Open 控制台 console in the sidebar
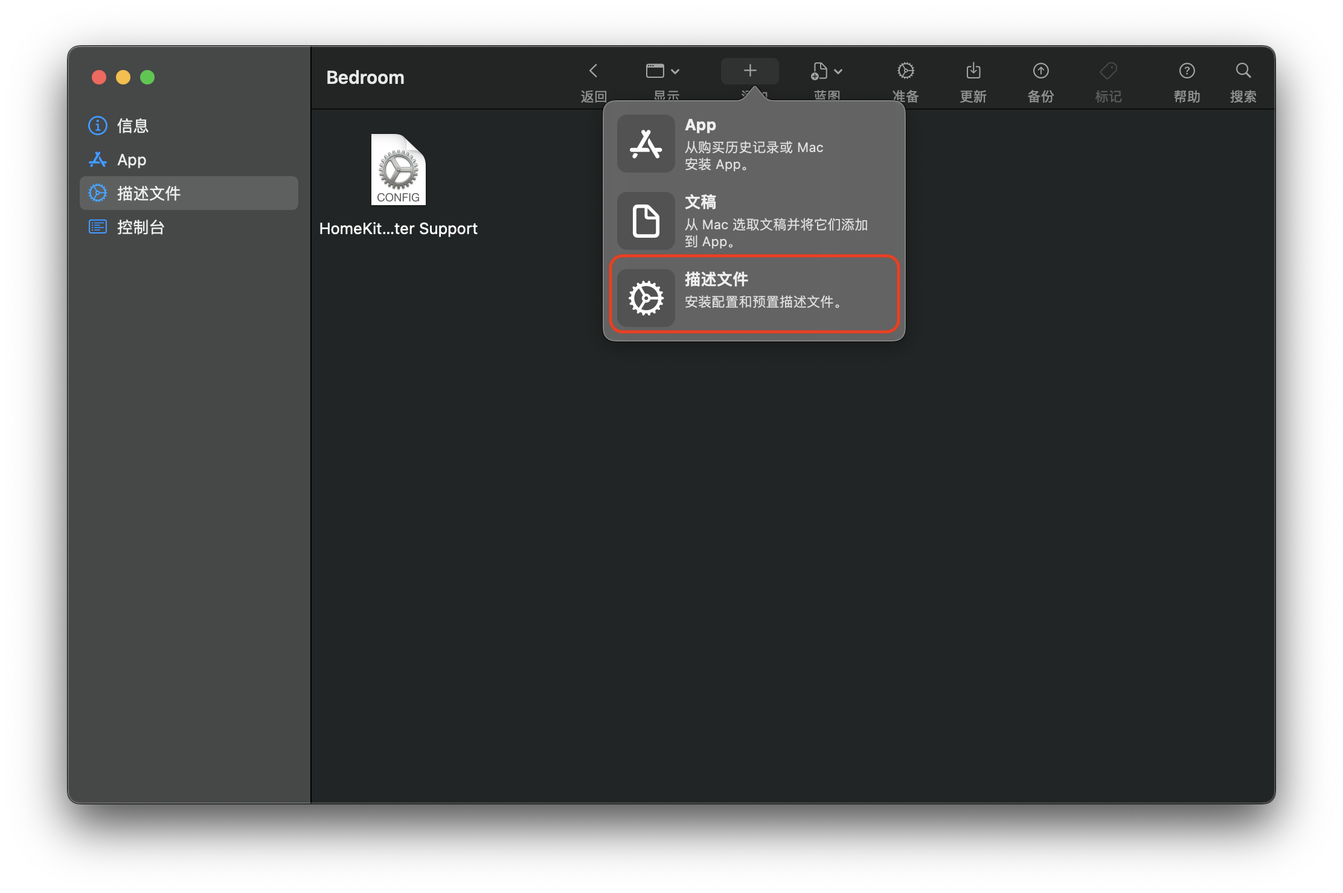 [140, 227]
